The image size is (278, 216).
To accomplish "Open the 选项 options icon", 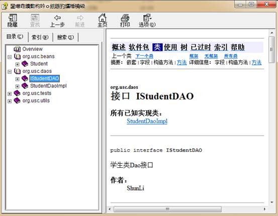I will (x=147, y=18).
